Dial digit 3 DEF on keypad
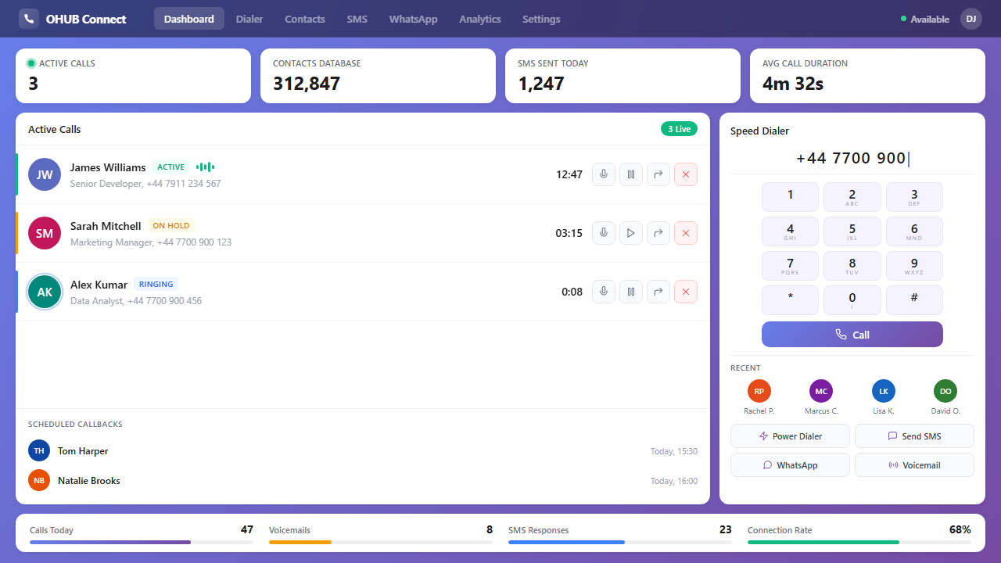The height and width of the screenshot is (563, 1001). coord(914,197)
